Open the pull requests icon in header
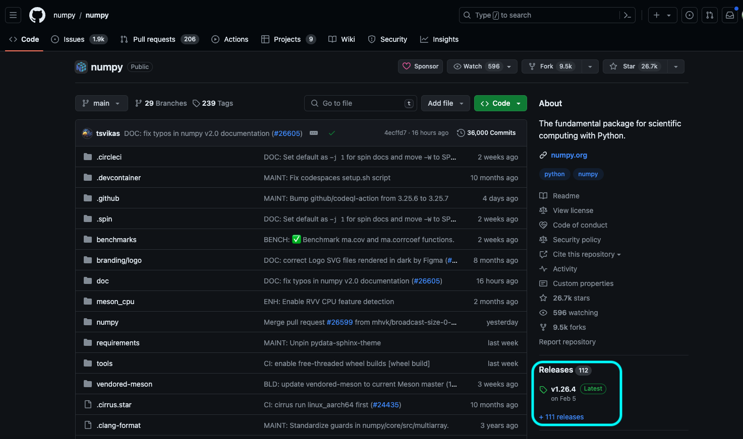 tap(710, 15)
